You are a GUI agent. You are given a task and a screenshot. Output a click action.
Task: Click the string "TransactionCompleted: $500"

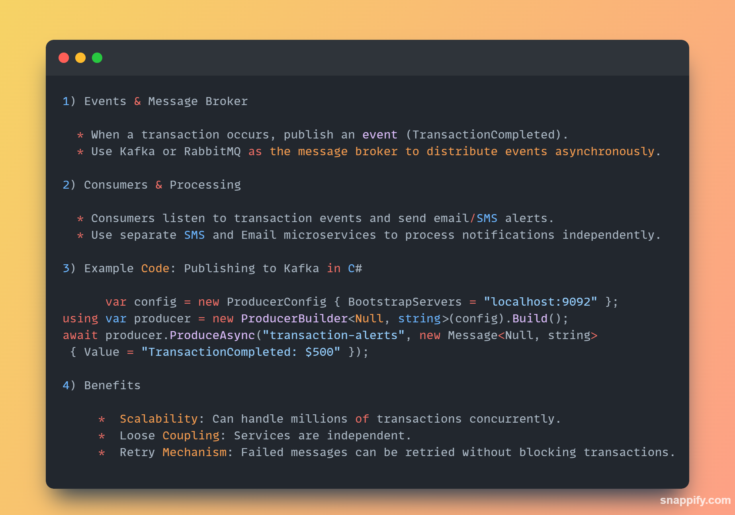pos(240,352)
